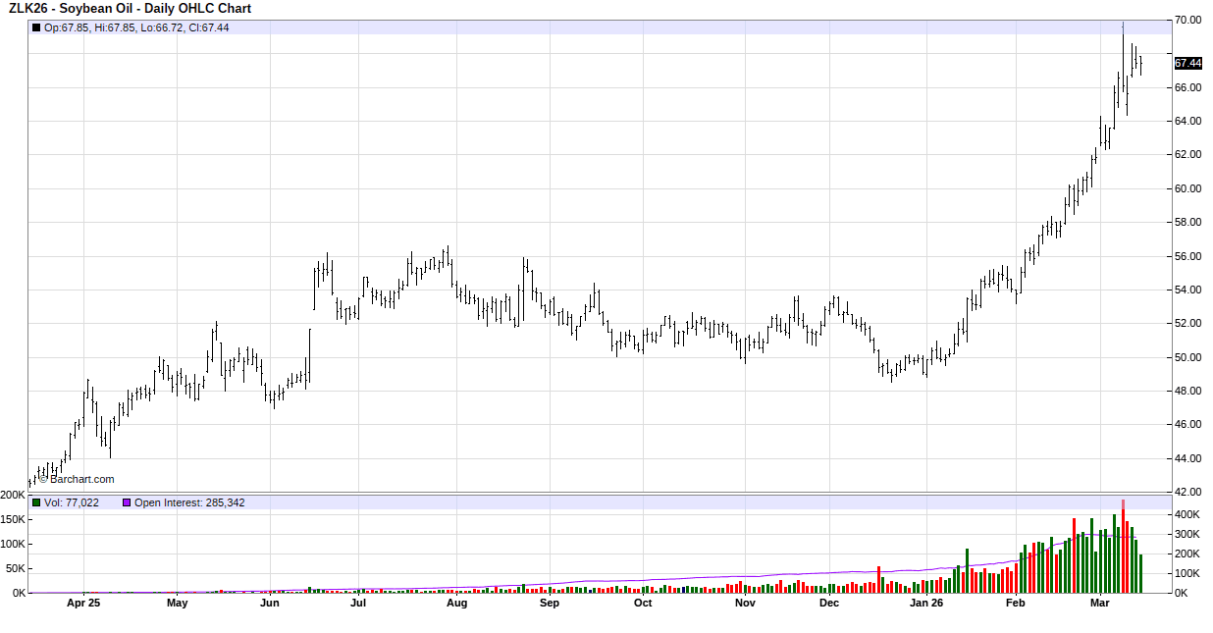The image size is (1213, 633).
Task: Click the black OHLC legend square
Action: pos(36,27)
